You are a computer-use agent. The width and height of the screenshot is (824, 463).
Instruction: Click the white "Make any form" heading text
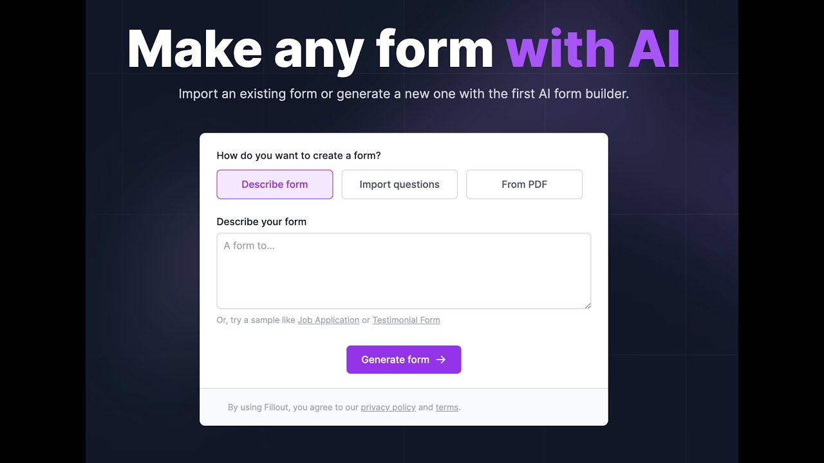(x=310, y=49)
